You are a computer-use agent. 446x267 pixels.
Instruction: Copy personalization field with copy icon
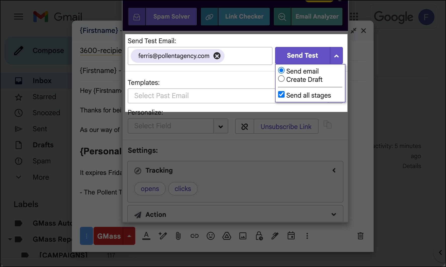point(328,124)
